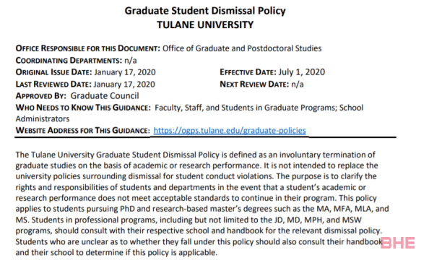Select the Last Reviewed Date label

pyautogui.click(x=53, y=84)
